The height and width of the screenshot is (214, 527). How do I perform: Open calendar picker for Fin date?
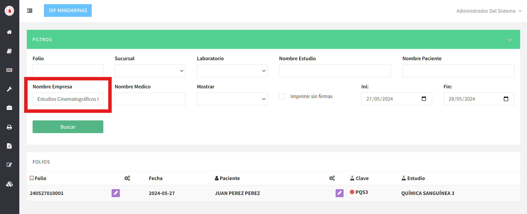click(x=506, y=99)
